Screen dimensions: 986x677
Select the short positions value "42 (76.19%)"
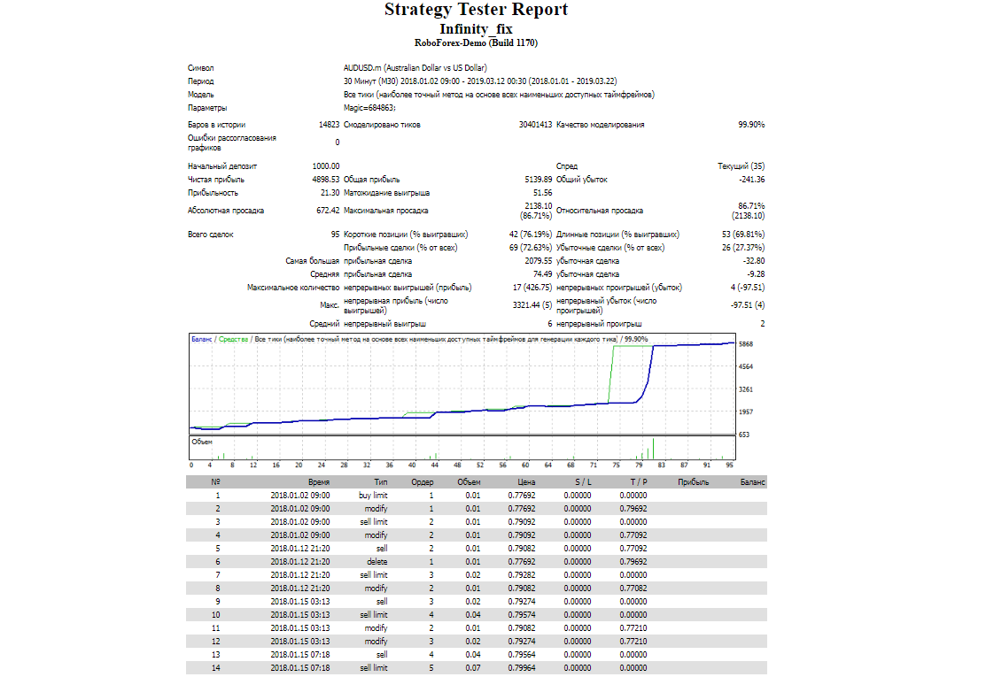coord(530,235)
